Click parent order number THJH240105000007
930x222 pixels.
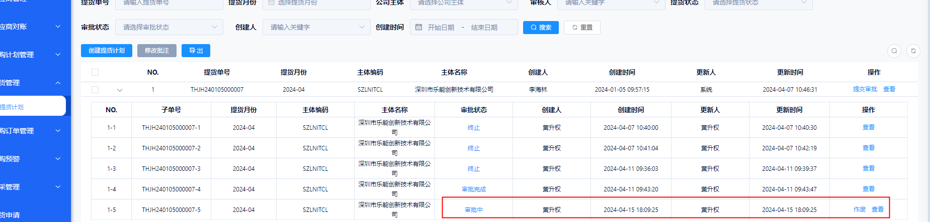(x=217, y=90)
